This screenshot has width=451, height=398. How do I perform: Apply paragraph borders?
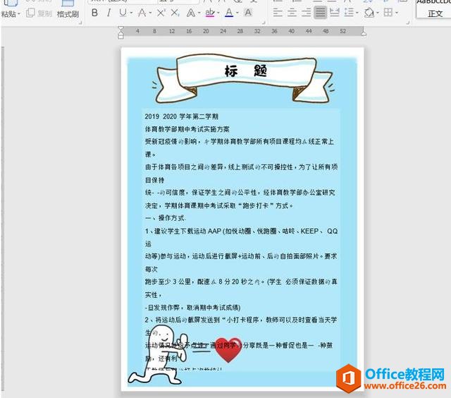[388, 13]
